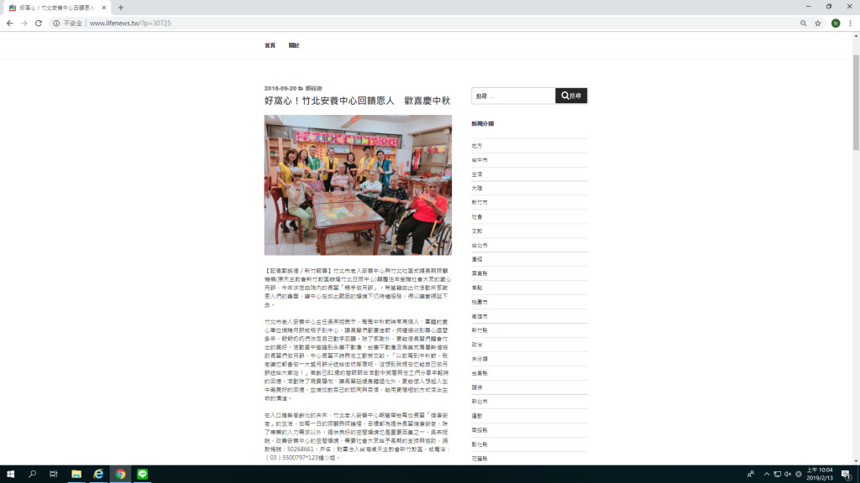Open Windows taskbar search

[x=32, y=474]
